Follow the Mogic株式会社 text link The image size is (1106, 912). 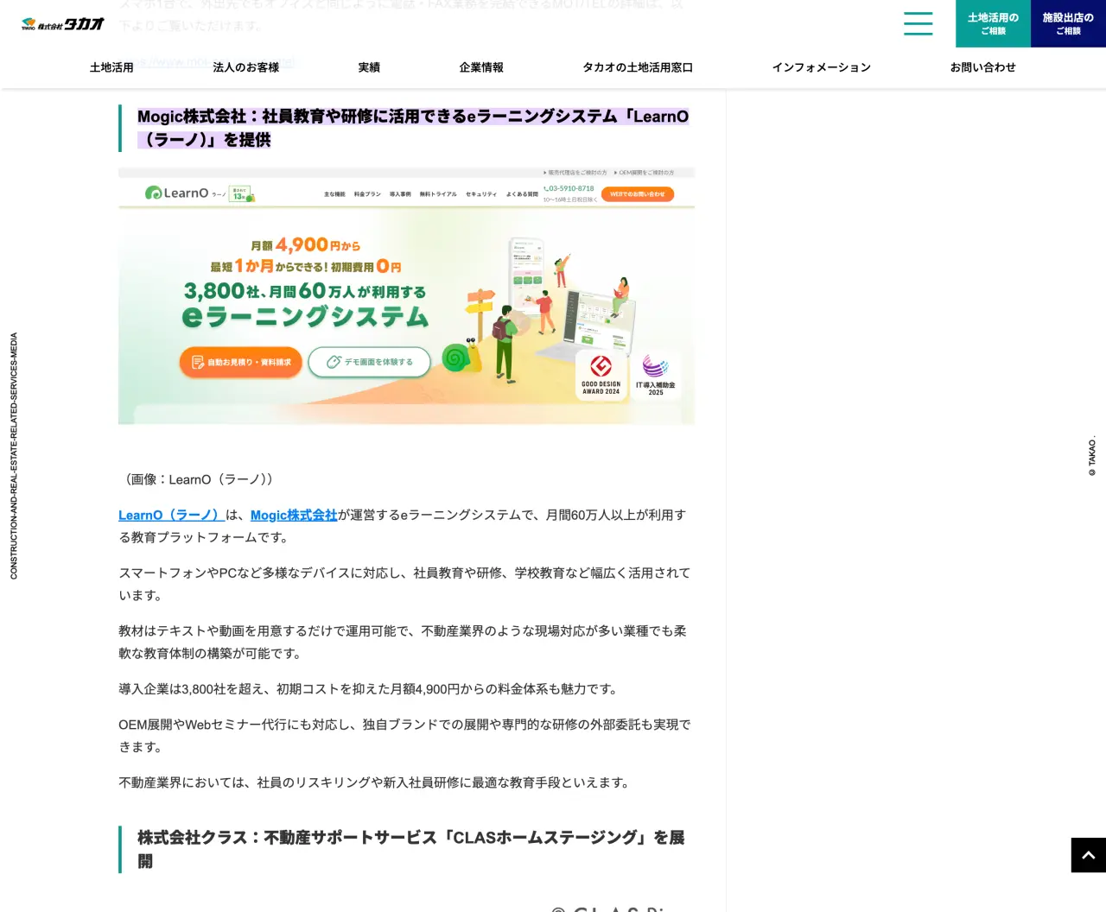point(294,515)
